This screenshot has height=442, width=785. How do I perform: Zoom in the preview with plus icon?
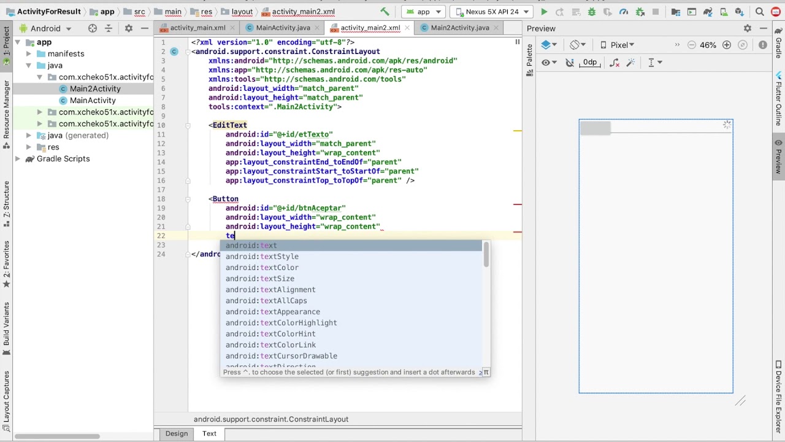tap(727, 45)
